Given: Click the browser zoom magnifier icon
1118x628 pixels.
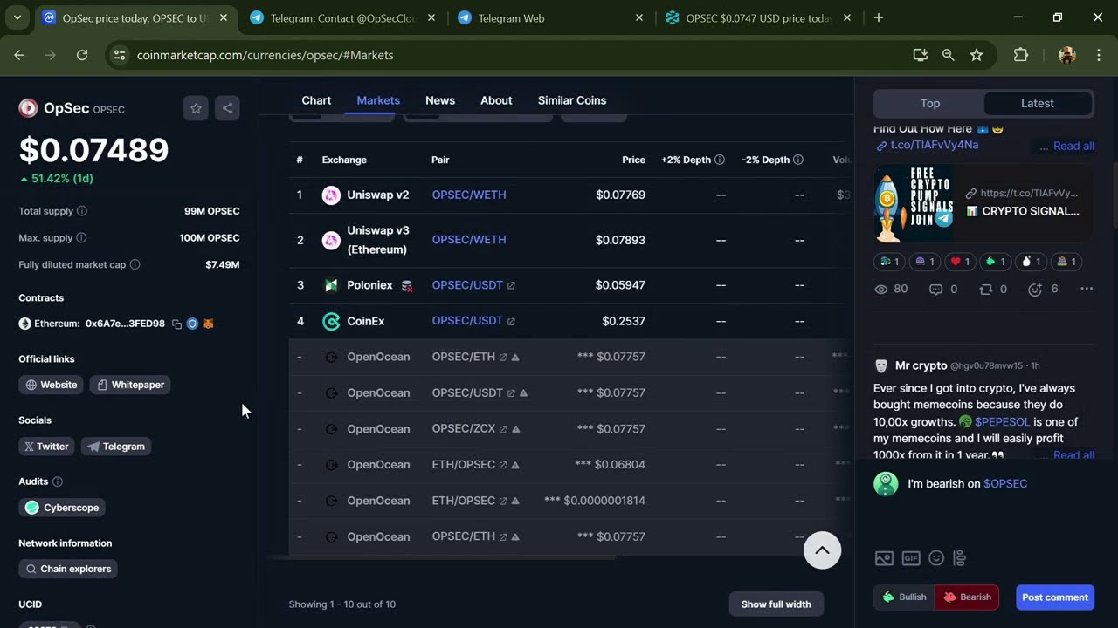Looking at the screenshot, I should (x=948, y=55).
